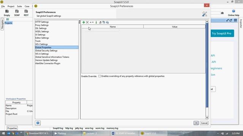Open Windows Start button

click(x=3, y=133)
